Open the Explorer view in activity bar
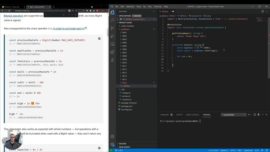 tap(113, 12)
